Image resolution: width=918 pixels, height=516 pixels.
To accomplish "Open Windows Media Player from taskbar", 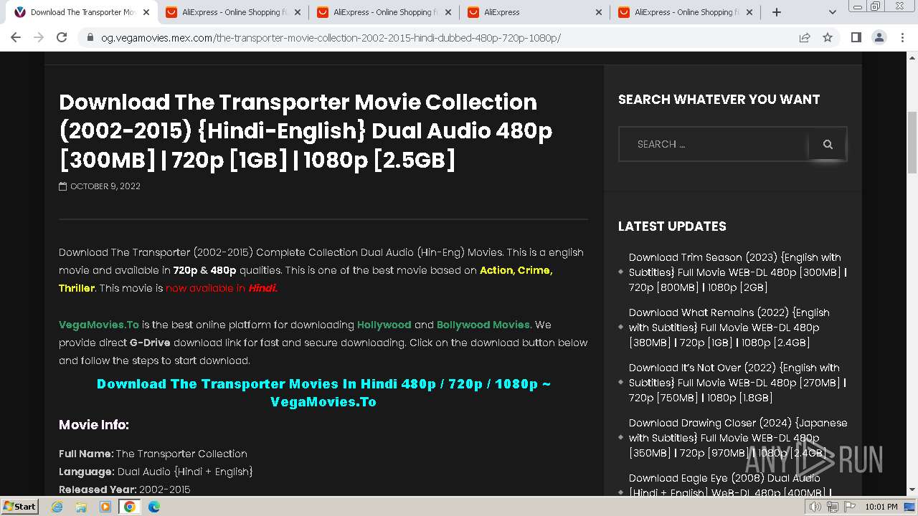I will pos(105,507).
